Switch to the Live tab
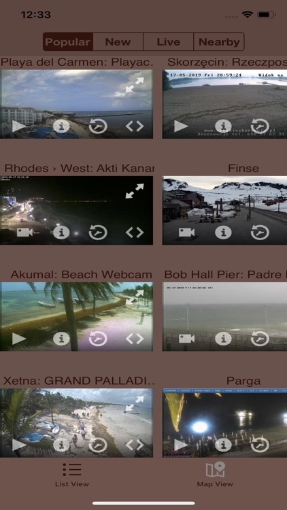 168,41
